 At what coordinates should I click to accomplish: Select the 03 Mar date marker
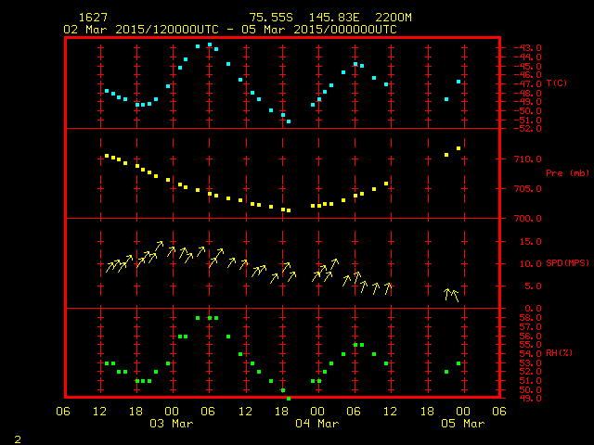point(172,424)
